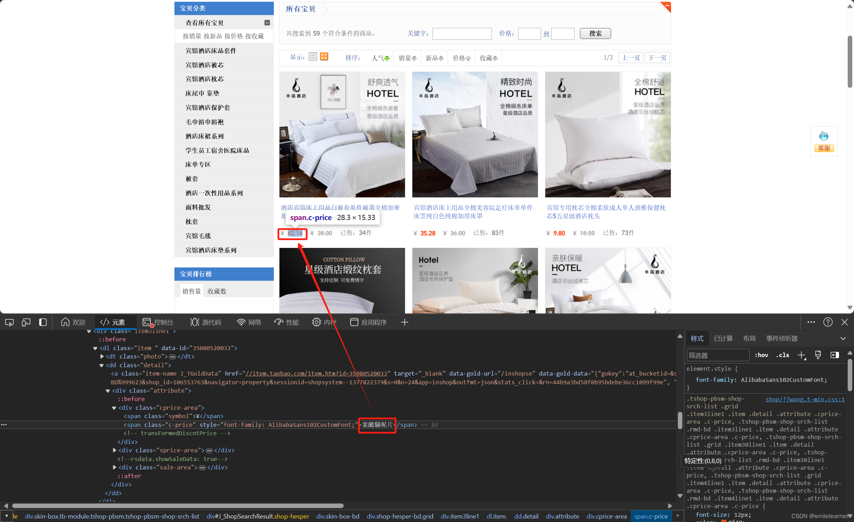Viewport: 854px width, 522px height.
Task: Switch to grid display view icon
Action: 324,57
